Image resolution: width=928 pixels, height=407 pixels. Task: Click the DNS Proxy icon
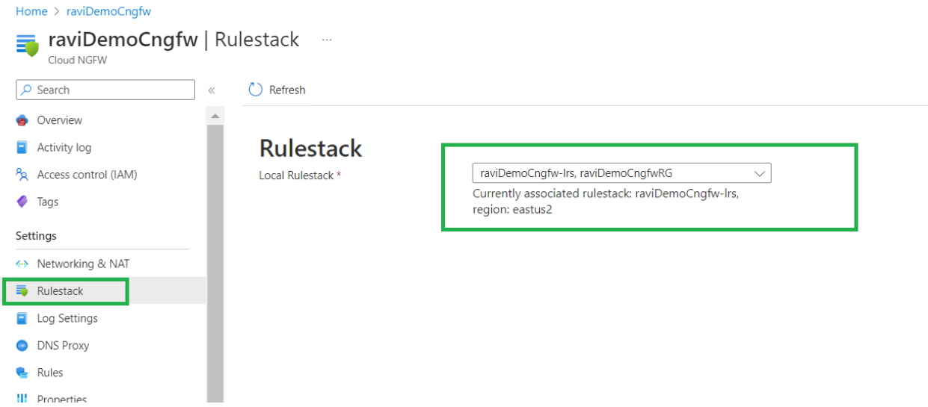(22, 346)
